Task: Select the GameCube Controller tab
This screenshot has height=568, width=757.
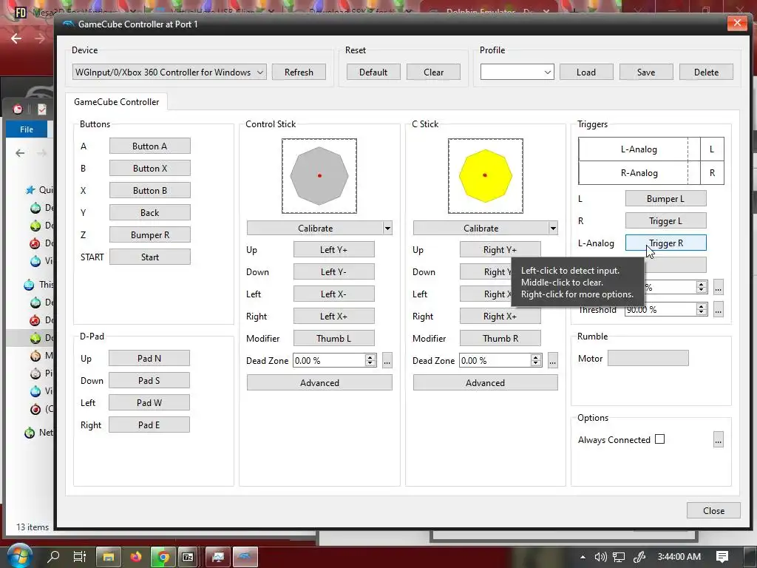Action: pyautogui.click(x=116, y=102)
